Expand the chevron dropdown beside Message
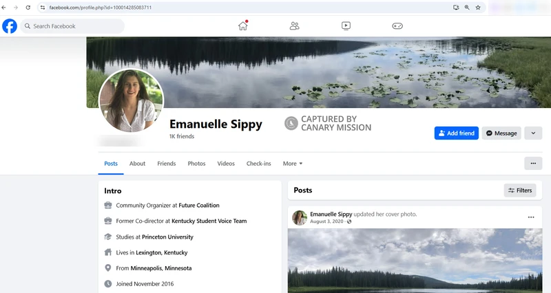The height and width of the screenshot is (293, 551). tap(532, 133)
